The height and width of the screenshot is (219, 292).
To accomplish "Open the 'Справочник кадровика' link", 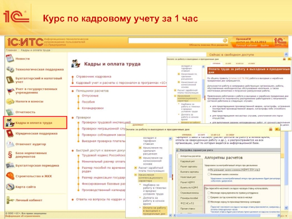I will [93, 77].
